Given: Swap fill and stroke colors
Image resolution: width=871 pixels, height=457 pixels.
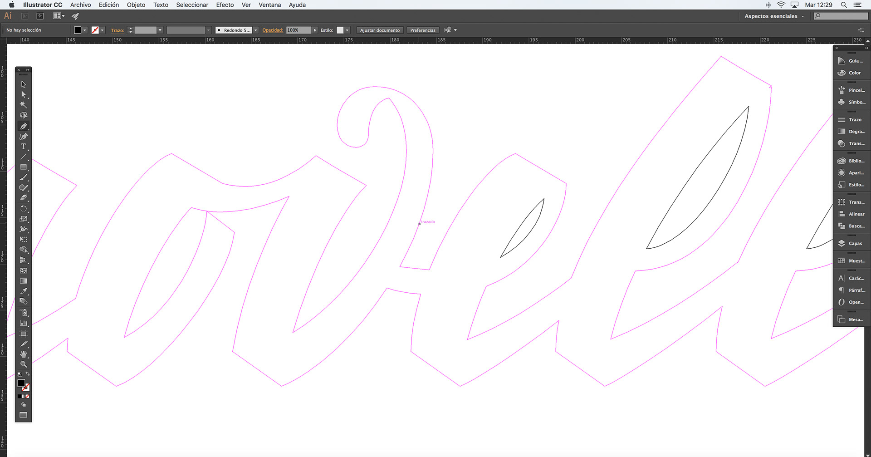Looking at the screenshot, I should [28, 374].
